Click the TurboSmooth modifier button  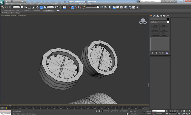155,36
